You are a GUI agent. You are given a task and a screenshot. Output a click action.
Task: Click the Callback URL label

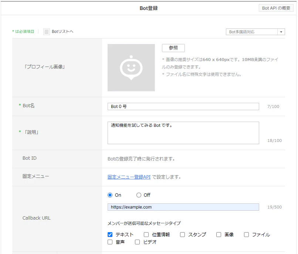click(x=37, y=218)
